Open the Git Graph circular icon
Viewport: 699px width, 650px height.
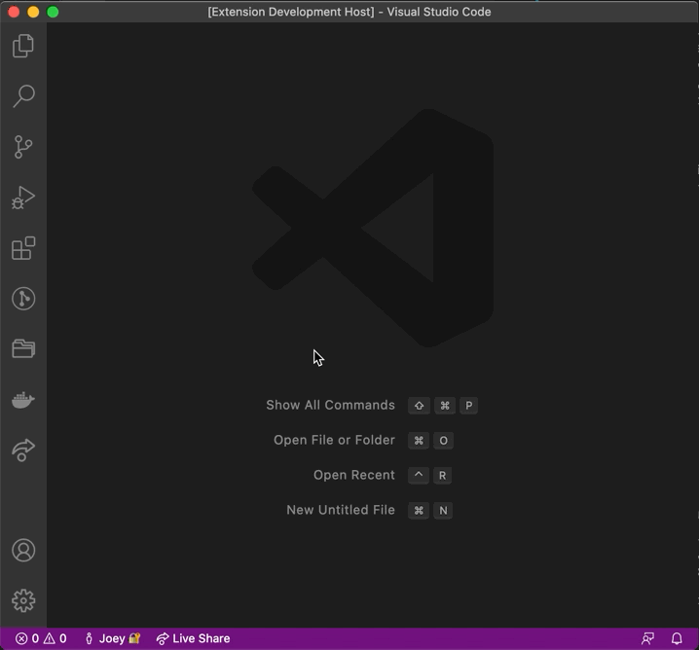(23, 299)
